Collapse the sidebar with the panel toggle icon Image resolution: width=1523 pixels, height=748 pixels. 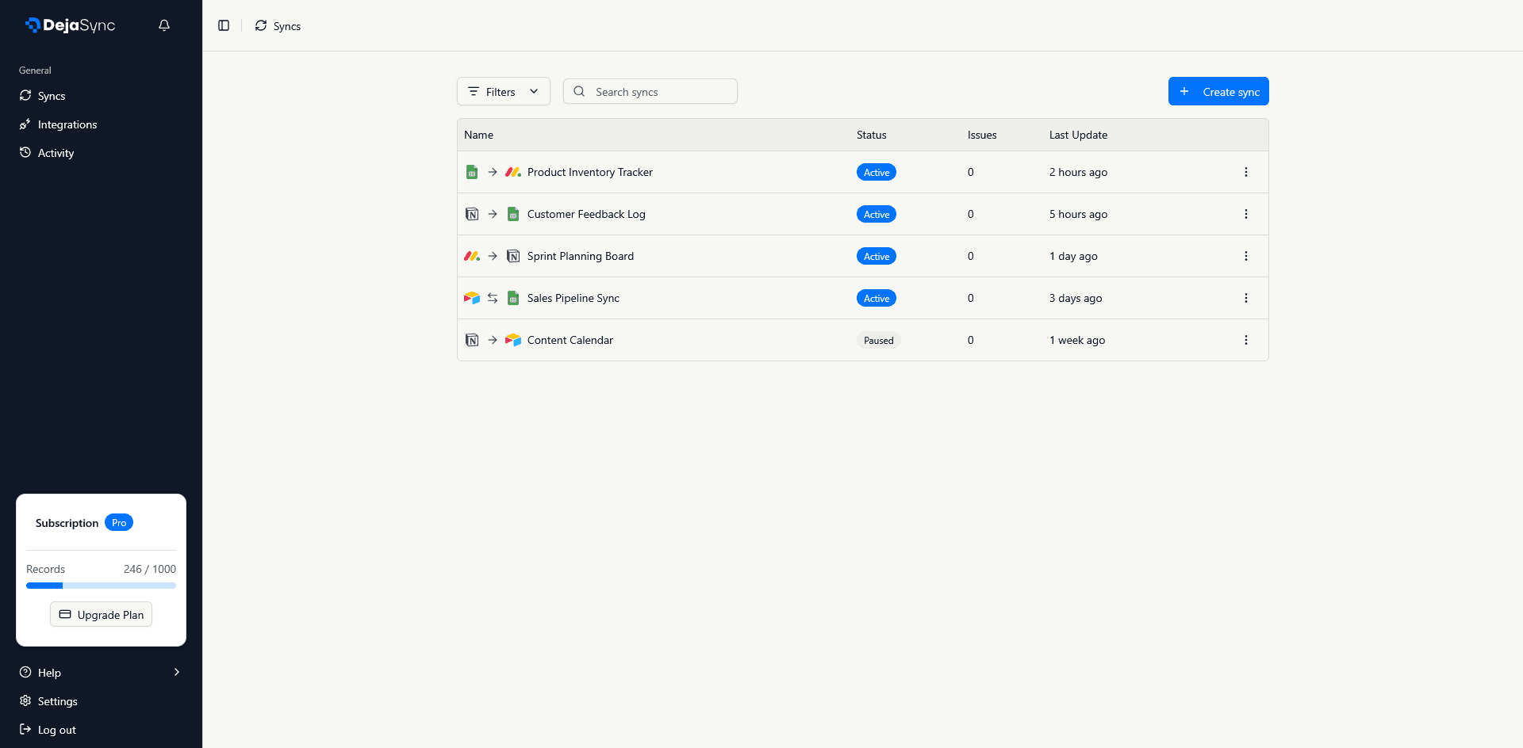click(x=223, y=25)
